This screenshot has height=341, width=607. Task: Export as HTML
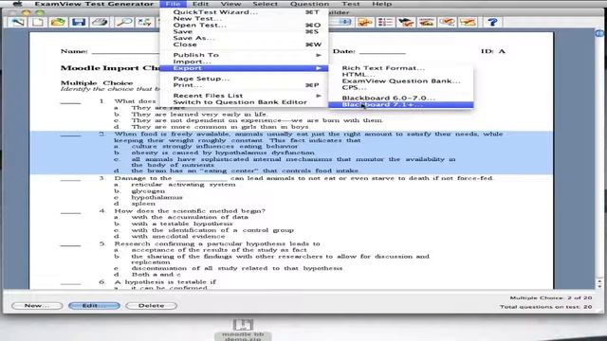pyautogui.click(x=400, y=74)
